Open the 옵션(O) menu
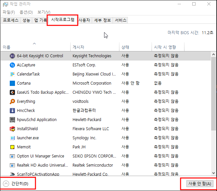217x191 pixels. point(26,12)
